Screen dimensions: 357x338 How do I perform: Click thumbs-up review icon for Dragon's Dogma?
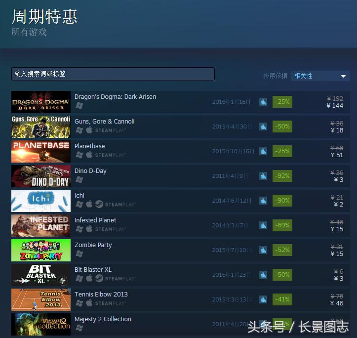263,102
